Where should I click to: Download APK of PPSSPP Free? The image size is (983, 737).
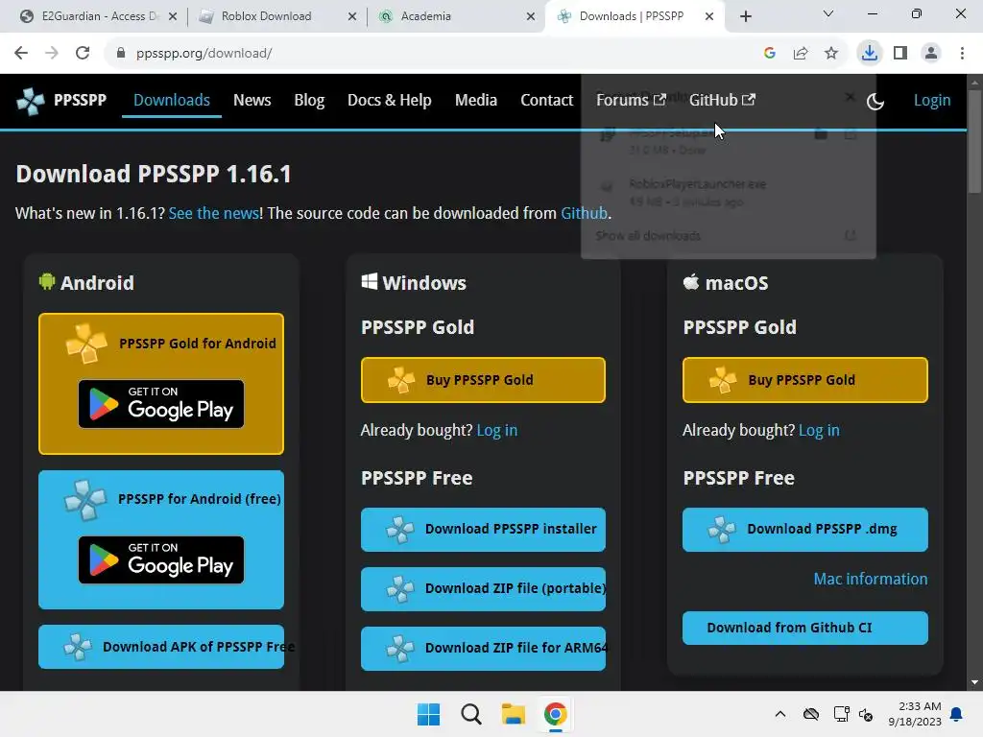coord(161,647)
